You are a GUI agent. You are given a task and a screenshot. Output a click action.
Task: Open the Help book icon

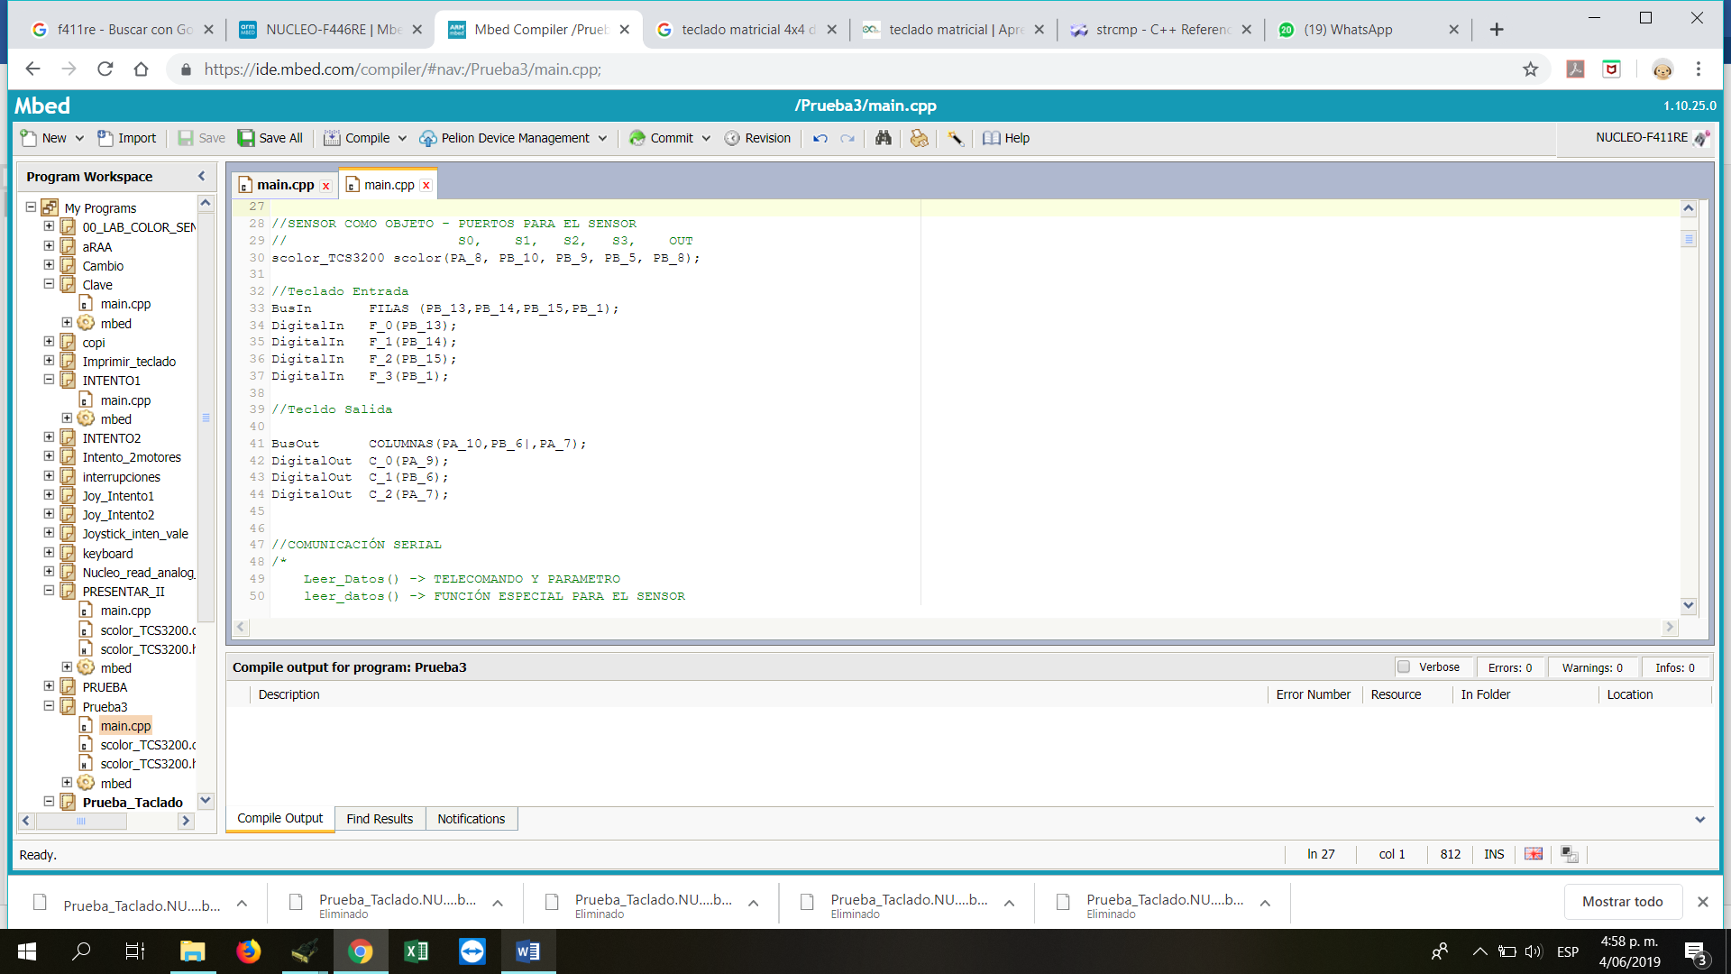tap(991, 138)
